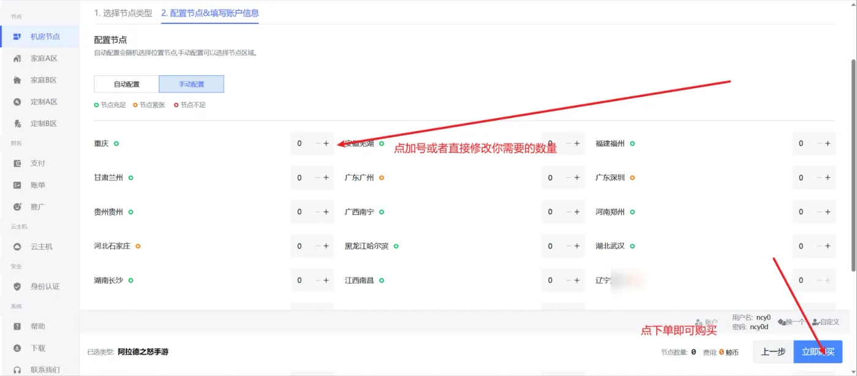
Task: Increase 安徽芜湖 node count
Action: point(577,143)
